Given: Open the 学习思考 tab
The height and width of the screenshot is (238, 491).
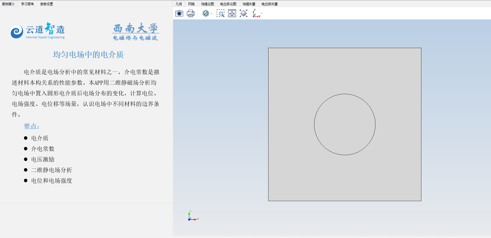Looking at the screenshot, I should click(27, 4).
